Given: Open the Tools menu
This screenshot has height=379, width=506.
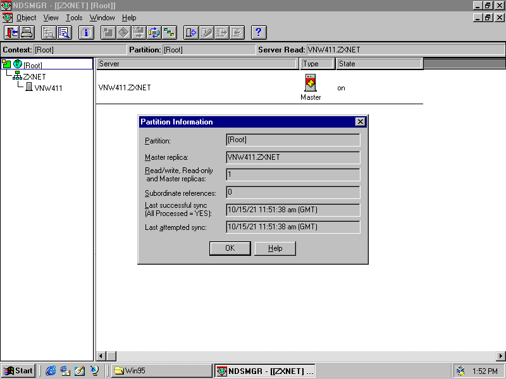Looking at the screenshot, I should [74, 18].
